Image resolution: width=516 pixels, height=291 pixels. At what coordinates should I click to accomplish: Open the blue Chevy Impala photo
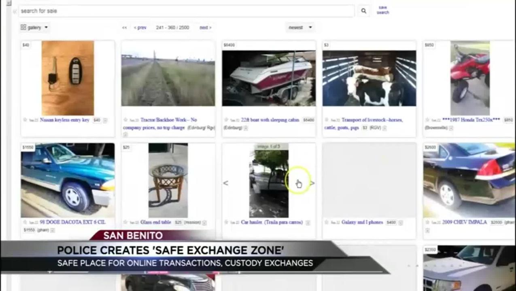click(x=469, y=180)
